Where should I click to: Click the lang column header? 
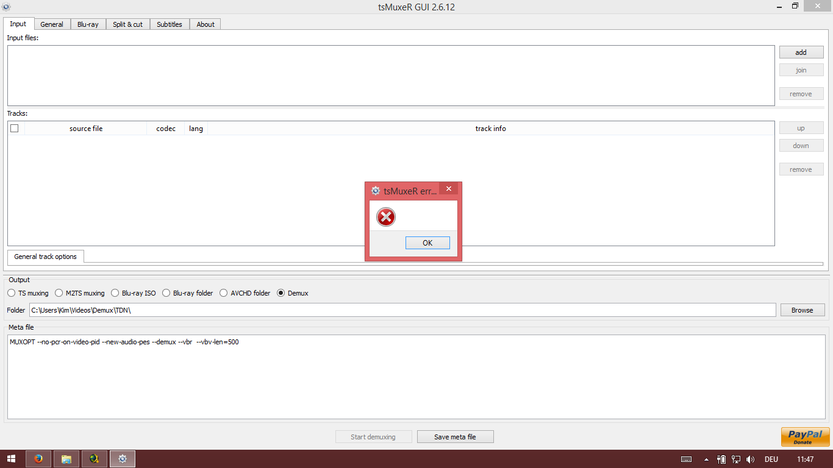click(x=196, y=129)
